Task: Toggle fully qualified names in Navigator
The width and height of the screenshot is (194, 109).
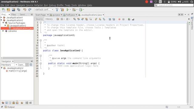Action: coord(22,103)
